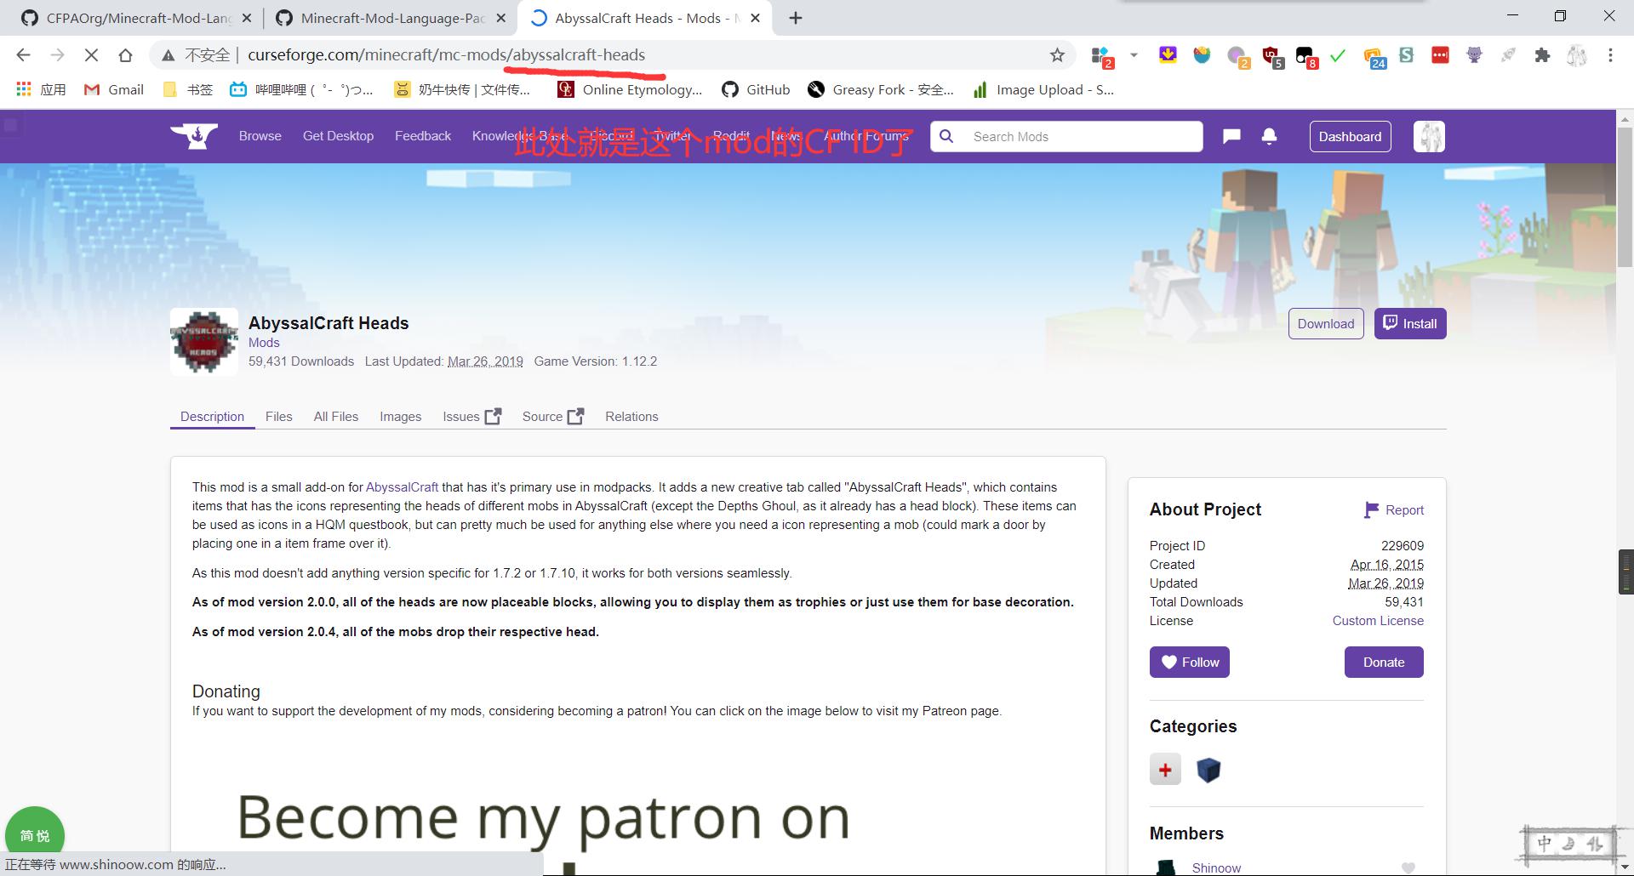This screenshot has height=876, width=1634.
Task: Open the uBlock Origin shield extension
Action: click(1271, 56)
